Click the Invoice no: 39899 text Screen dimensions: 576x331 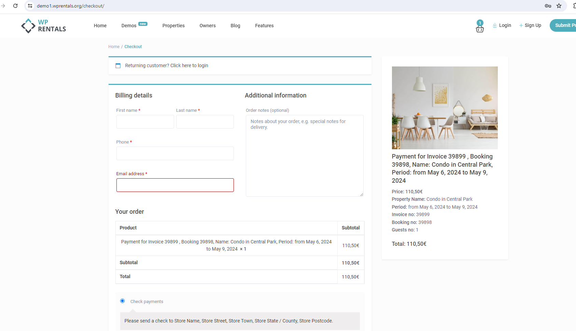point(411,214)
